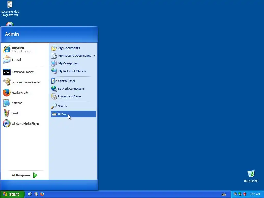The image size is (264, 198).
Task: Open BitLocker To Go Reader icon
Action: click(x=7, y=82)
